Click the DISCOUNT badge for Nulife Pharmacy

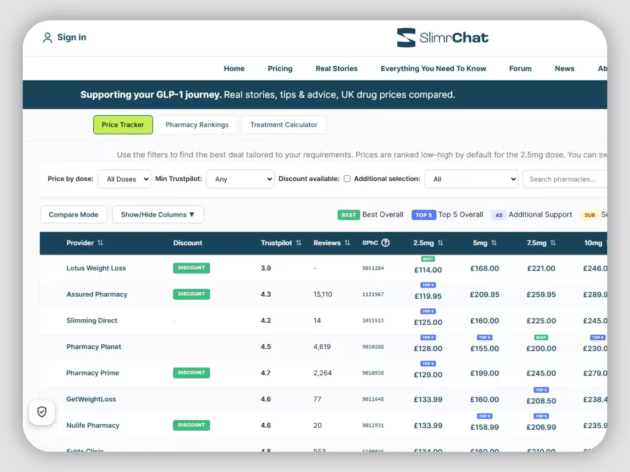pos(192,425)
